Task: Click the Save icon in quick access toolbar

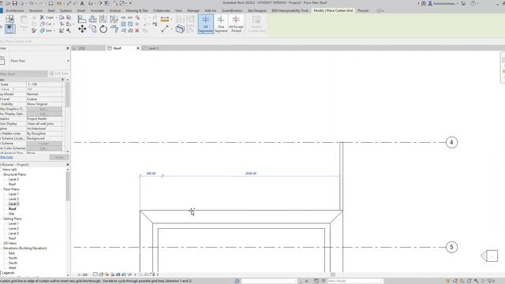Action: (x=15, y=3)
